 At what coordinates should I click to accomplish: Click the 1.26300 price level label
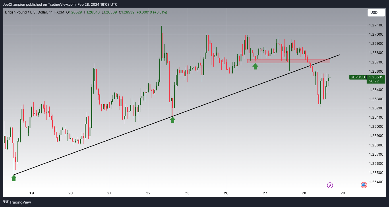[x=376, y=99]
